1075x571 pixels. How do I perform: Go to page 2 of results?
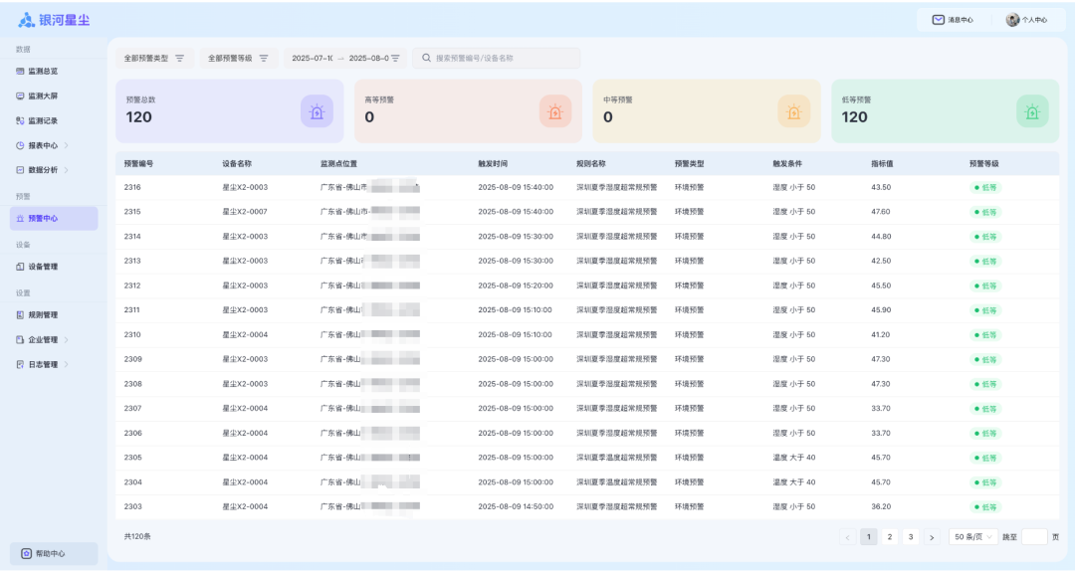[x=890, y=537]
